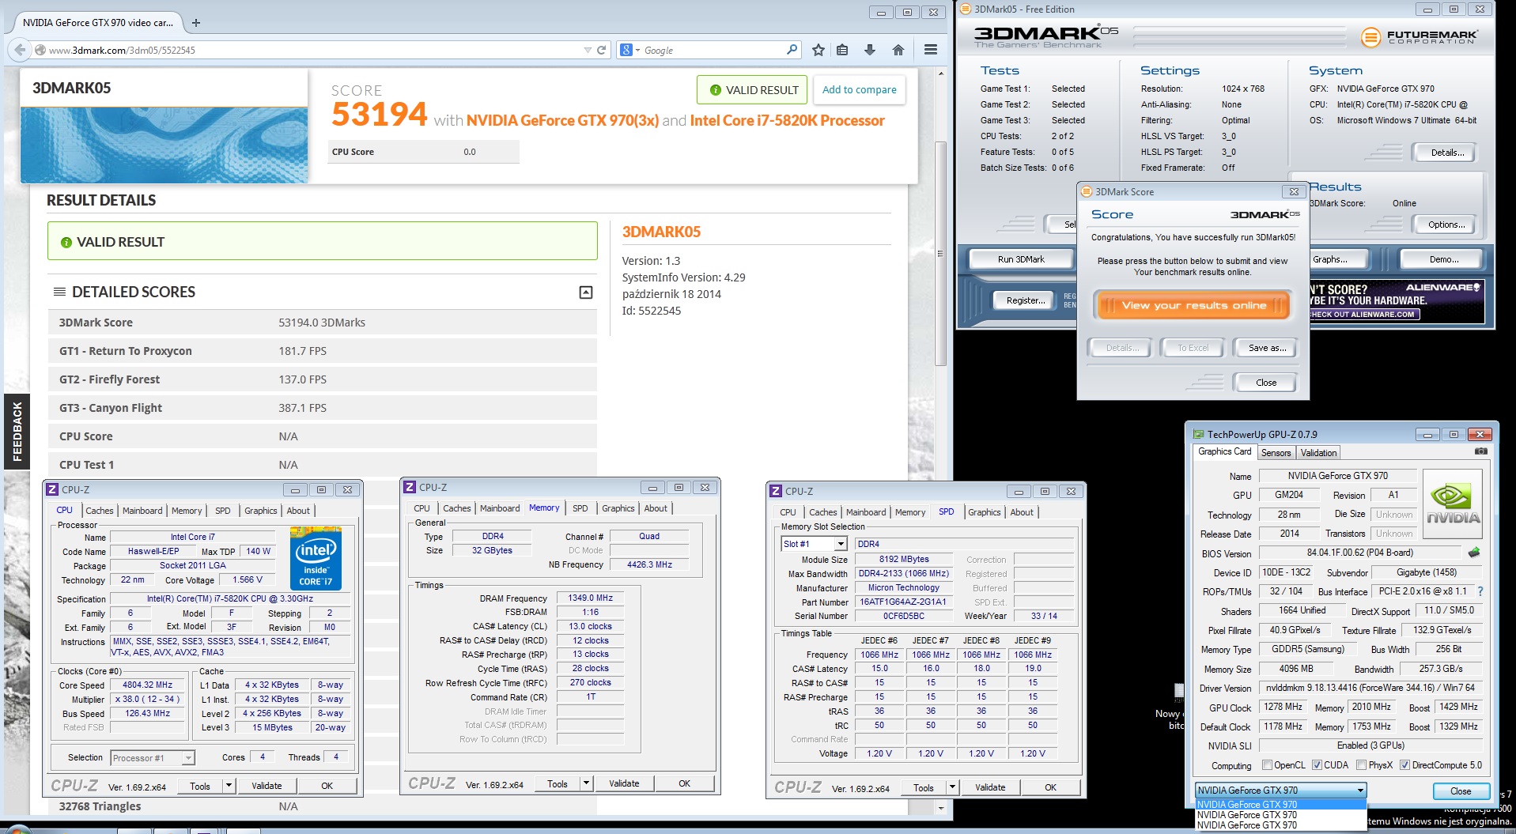Click the GPU-Z bus interface question mark
Screen dimensions: 1516x834
[1480, 591]
